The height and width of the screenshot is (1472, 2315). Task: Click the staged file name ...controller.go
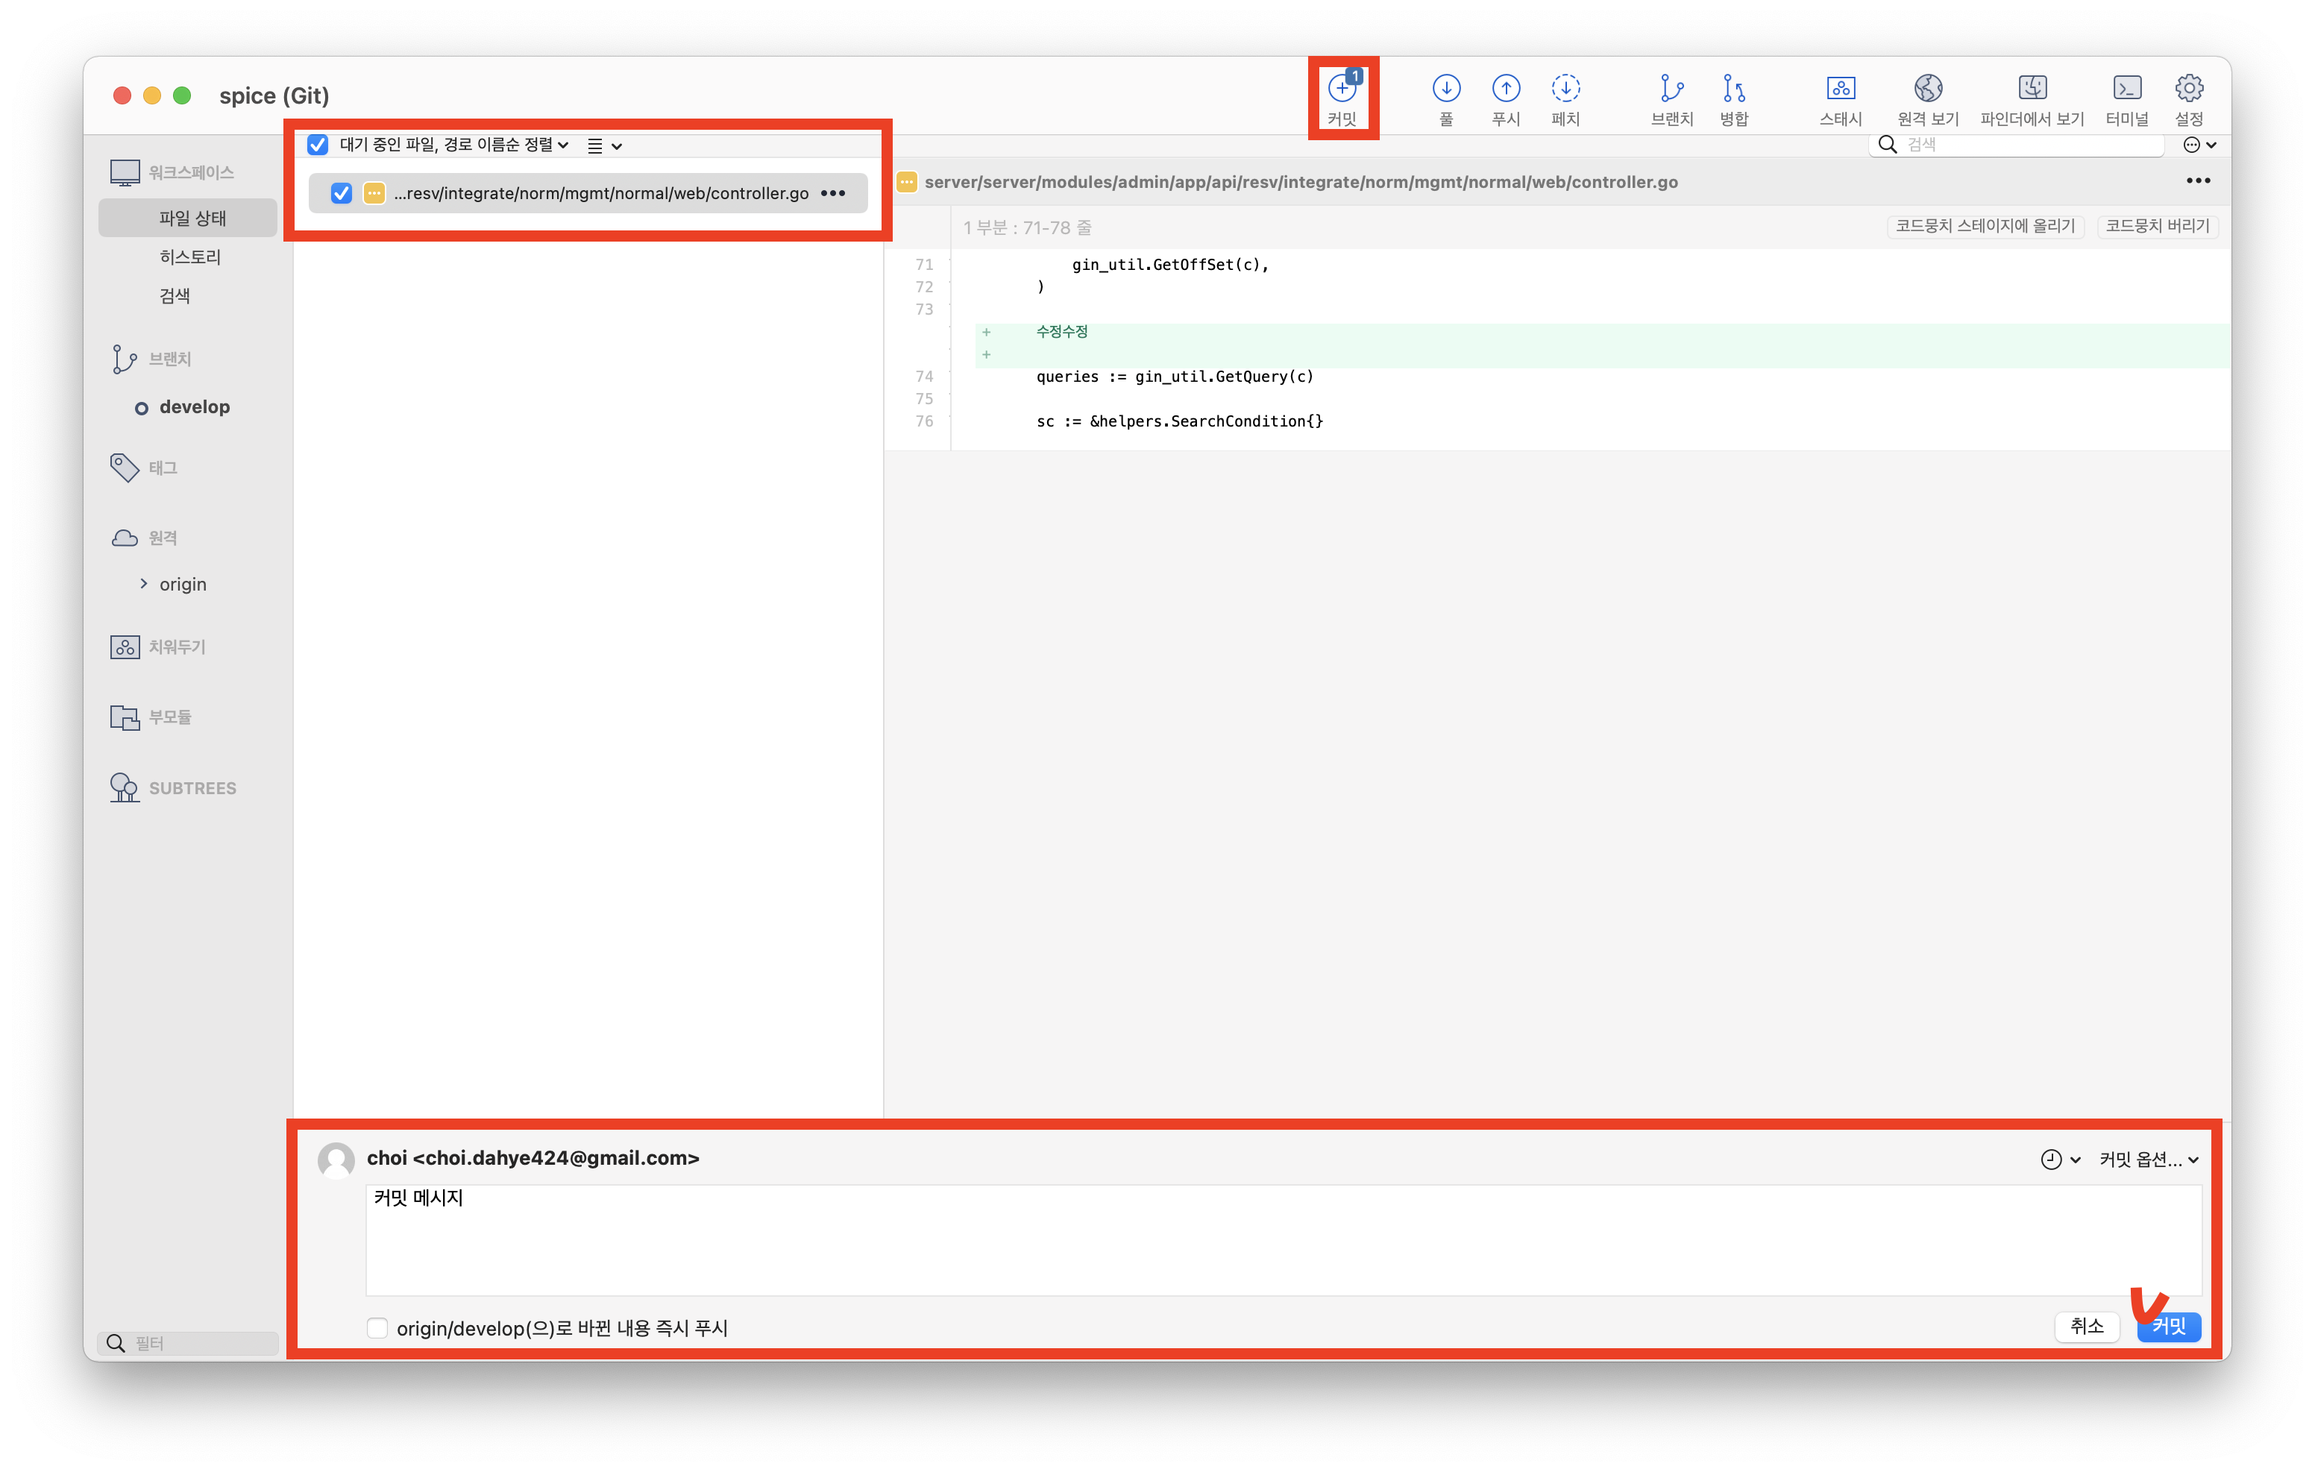601,194
